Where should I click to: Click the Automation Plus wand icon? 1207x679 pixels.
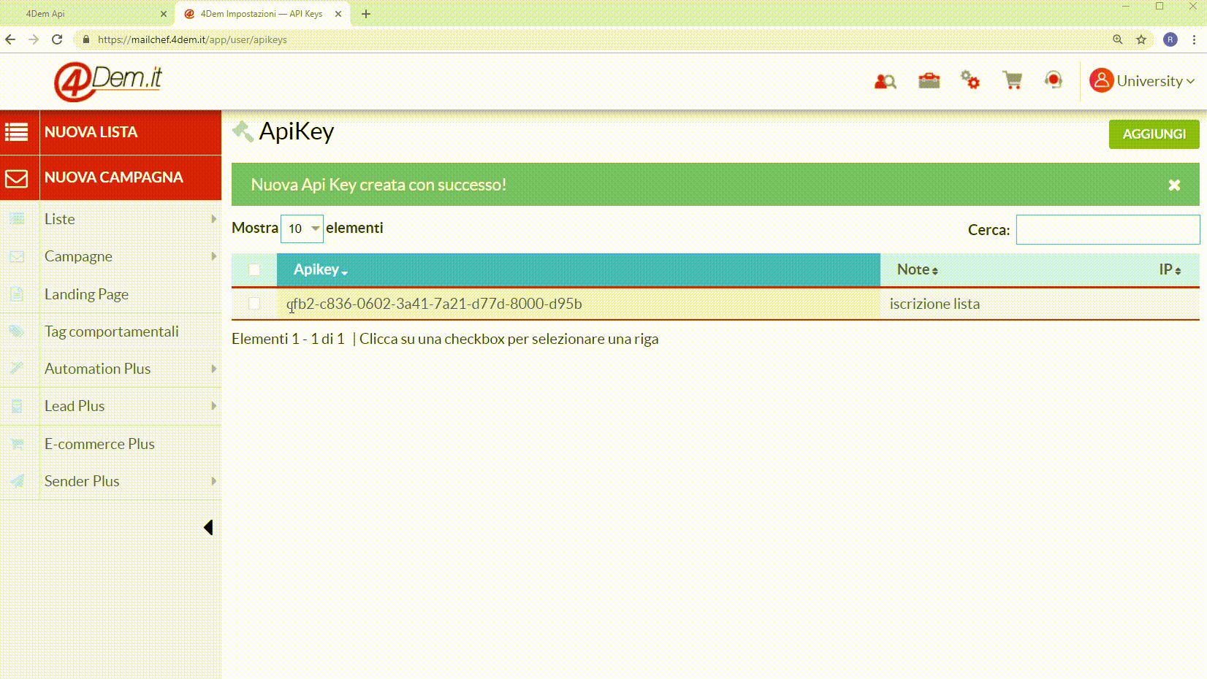point(17,369)
